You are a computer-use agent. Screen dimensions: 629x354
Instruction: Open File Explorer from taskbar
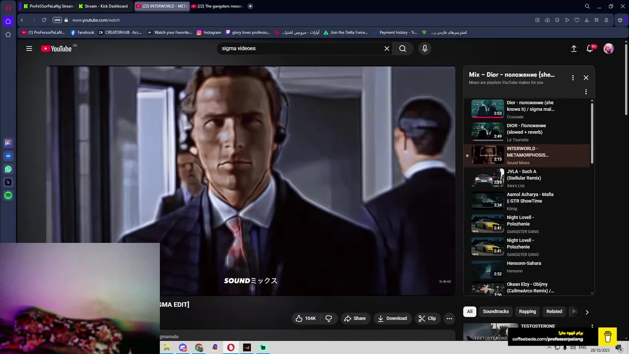[x=167, y=348]
